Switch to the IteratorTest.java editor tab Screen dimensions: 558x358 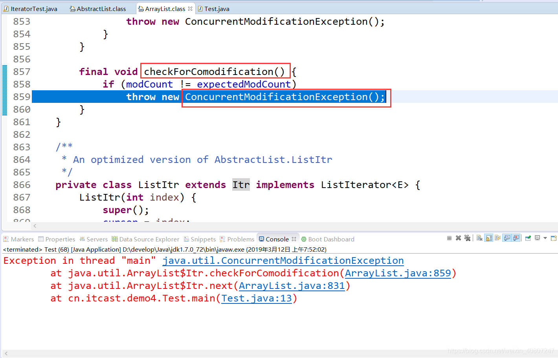coord(30,9)
